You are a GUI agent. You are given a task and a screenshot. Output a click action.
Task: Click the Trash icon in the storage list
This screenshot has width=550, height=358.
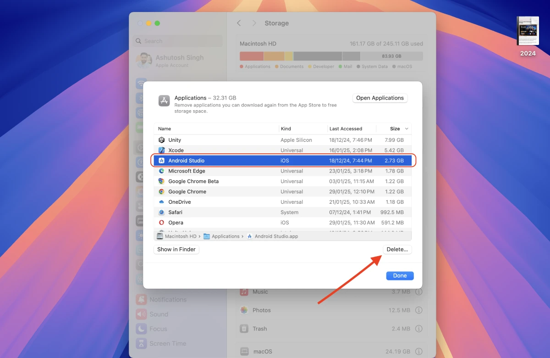click(244, 329)
